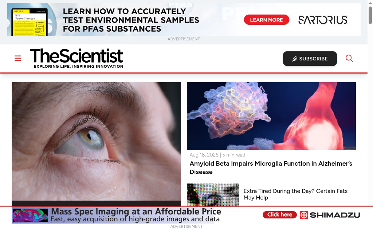Open Extra Tired During the Day article
Screen dimensions: 373x229
pos(295,194)
